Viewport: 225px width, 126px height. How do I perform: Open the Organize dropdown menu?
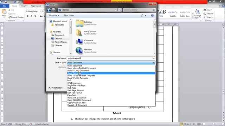(x=54, y=15)
